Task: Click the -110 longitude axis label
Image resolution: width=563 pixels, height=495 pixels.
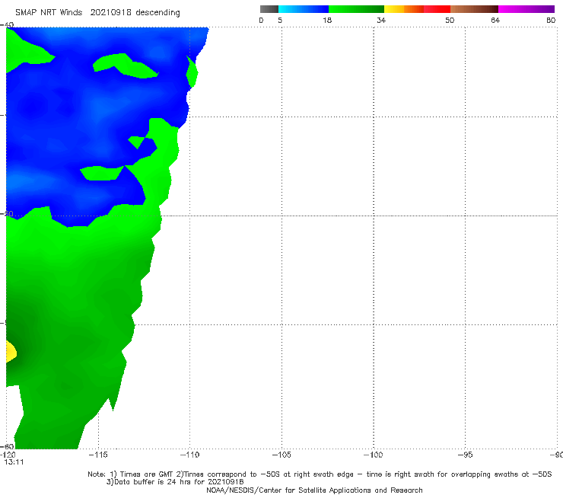Action: (x=189, y=455)
